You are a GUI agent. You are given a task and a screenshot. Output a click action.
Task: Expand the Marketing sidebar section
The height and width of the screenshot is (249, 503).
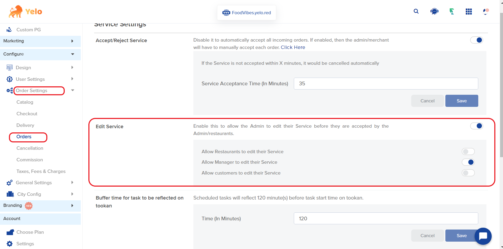pos(72,41)
